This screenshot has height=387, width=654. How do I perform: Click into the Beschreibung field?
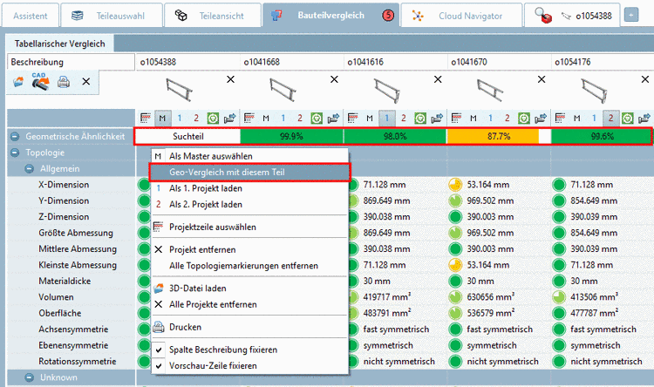(x=71, y=62)
